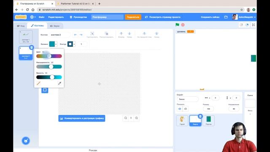Open the account user dropdown
This screenshot has height=152, width=270.
point(244,17)
